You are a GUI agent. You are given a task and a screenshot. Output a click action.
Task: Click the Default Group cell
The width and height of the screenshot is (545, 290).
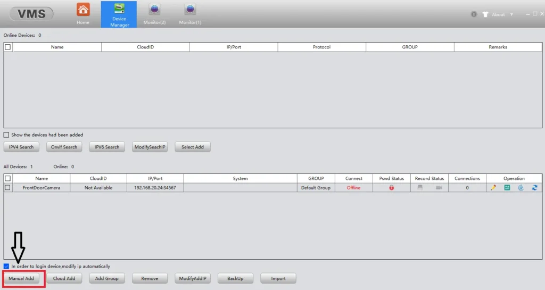[316, 187]
